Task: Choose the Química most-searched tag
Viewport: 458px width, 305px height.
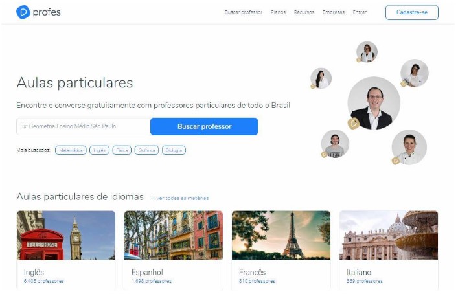Action: pos(146,150)
